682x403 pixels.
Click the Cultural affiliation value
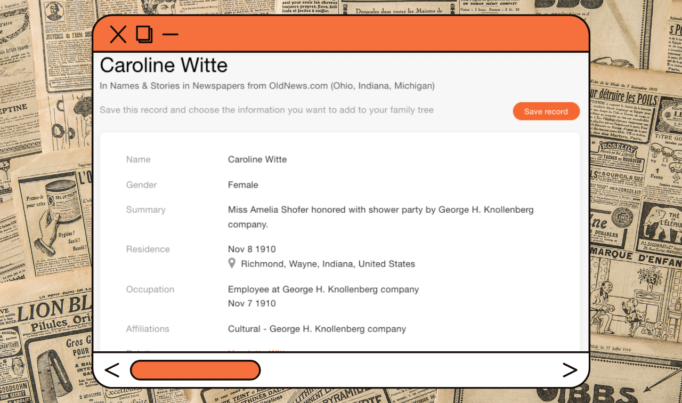(x=317, y=329)
